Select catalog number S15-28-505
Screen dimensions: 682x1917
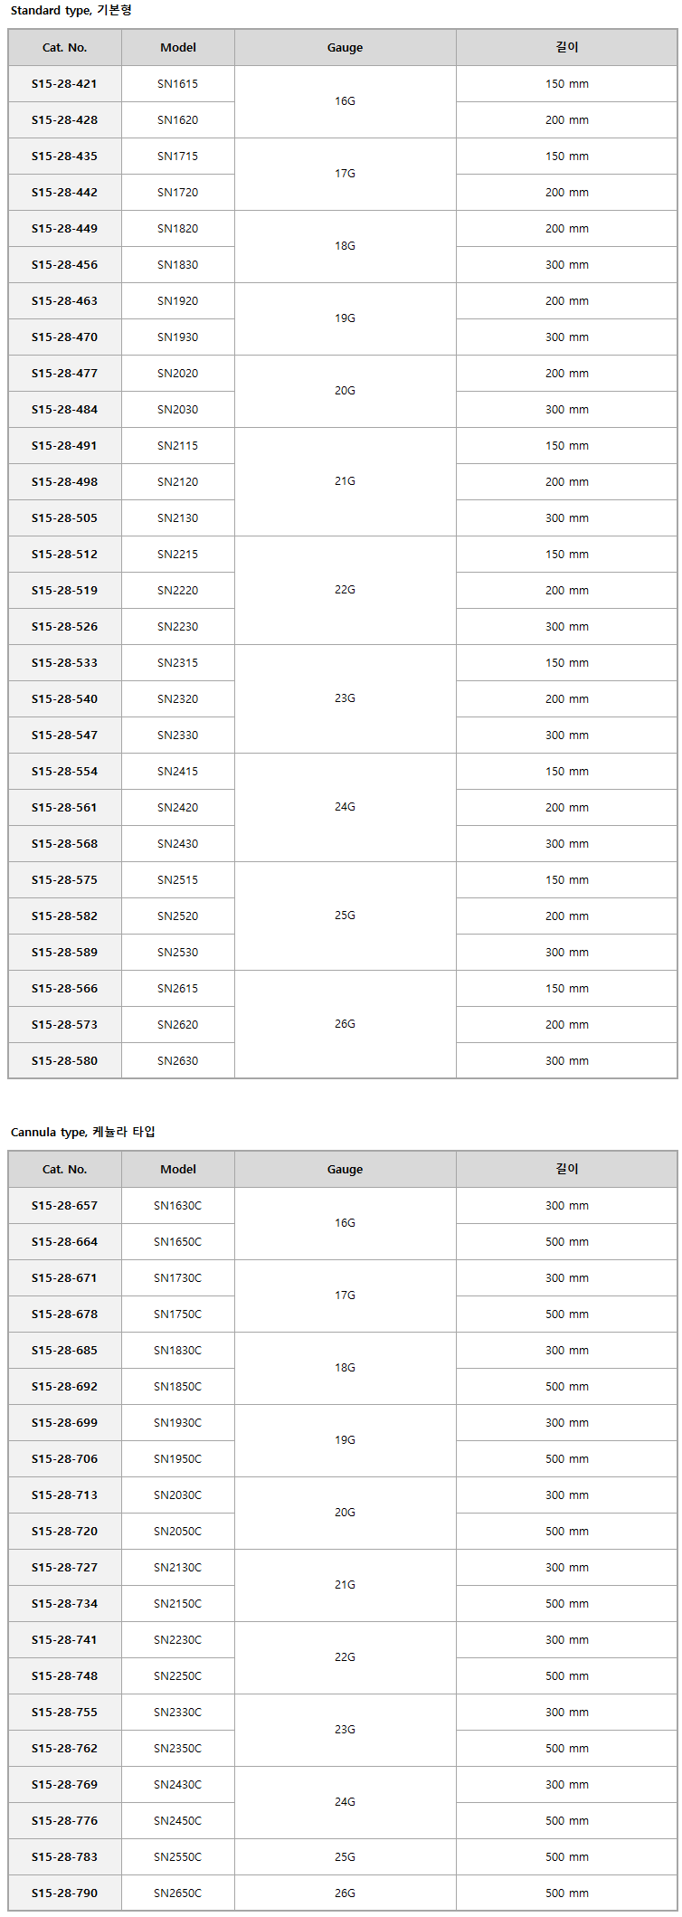pyautogui.click(x=64, y=518)
